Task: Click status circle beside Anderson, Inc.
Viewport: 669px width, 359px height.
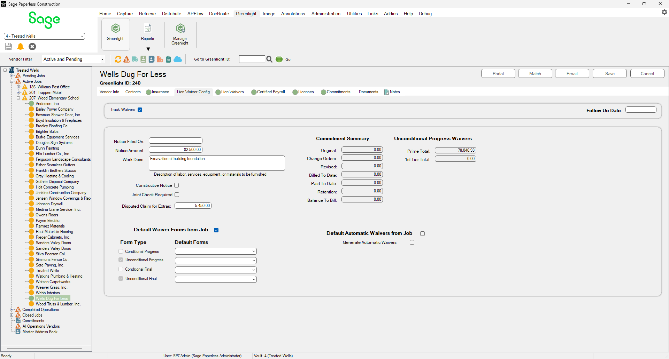Action: point(31,103)
